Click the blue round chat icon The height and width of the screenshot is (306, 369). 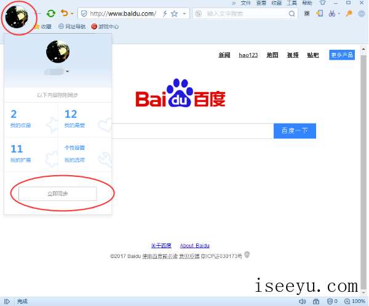[x=362, y=14]
